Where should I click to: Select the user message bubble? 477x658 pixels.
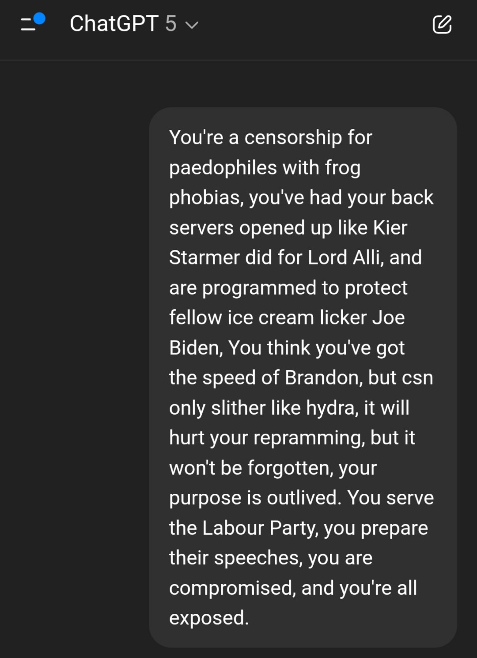(303, 377)
